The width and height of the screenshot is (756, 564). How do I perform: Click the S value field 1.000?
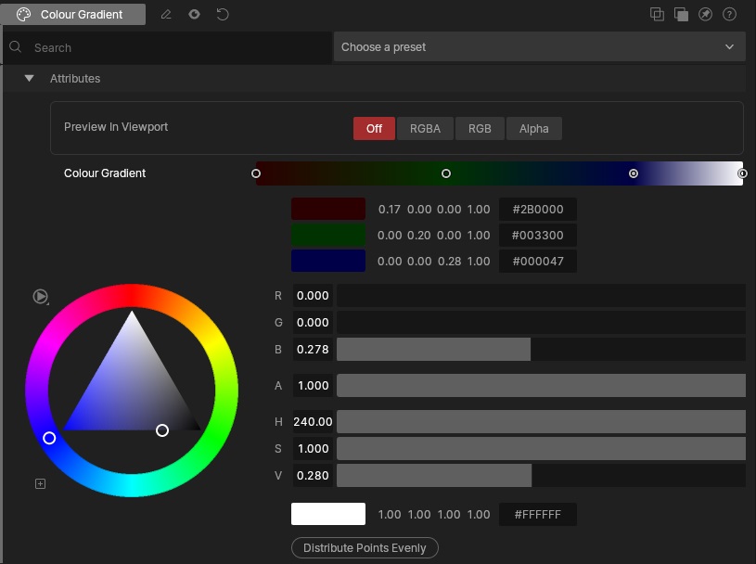tap(313, 449)
